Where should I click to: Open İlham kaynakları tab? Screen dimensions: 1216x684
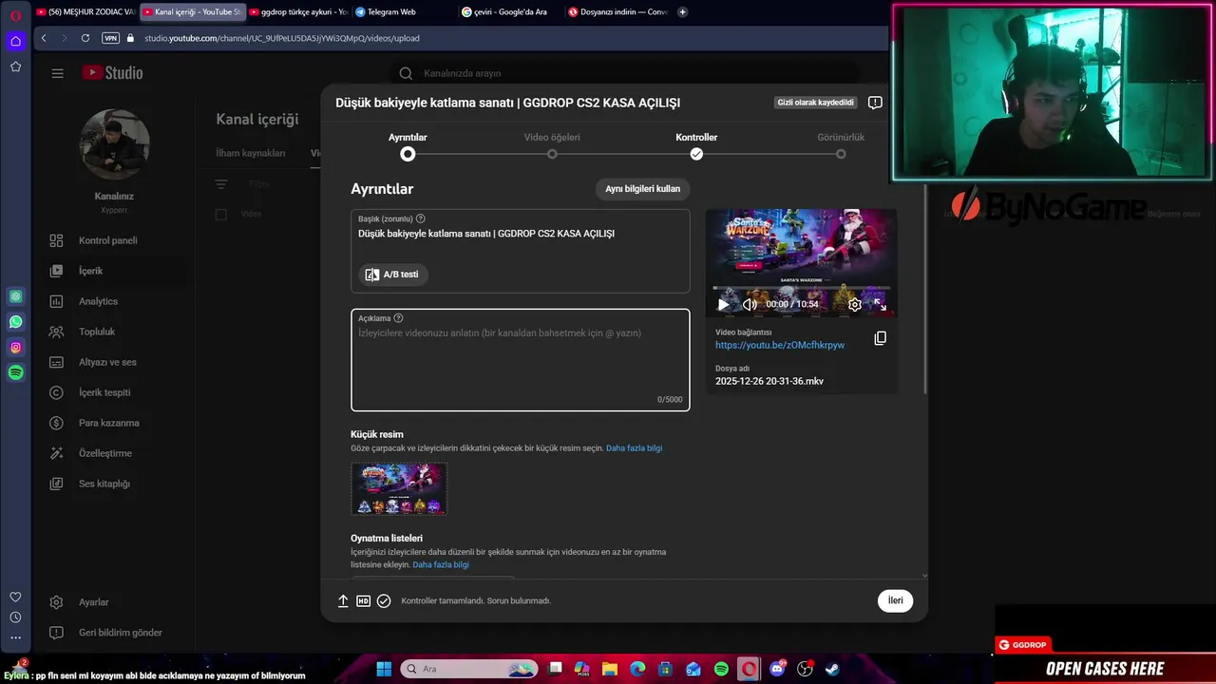[x=251, y=153]
